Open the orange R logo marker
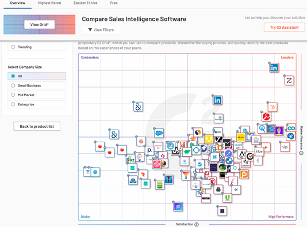 pos(143,175)
